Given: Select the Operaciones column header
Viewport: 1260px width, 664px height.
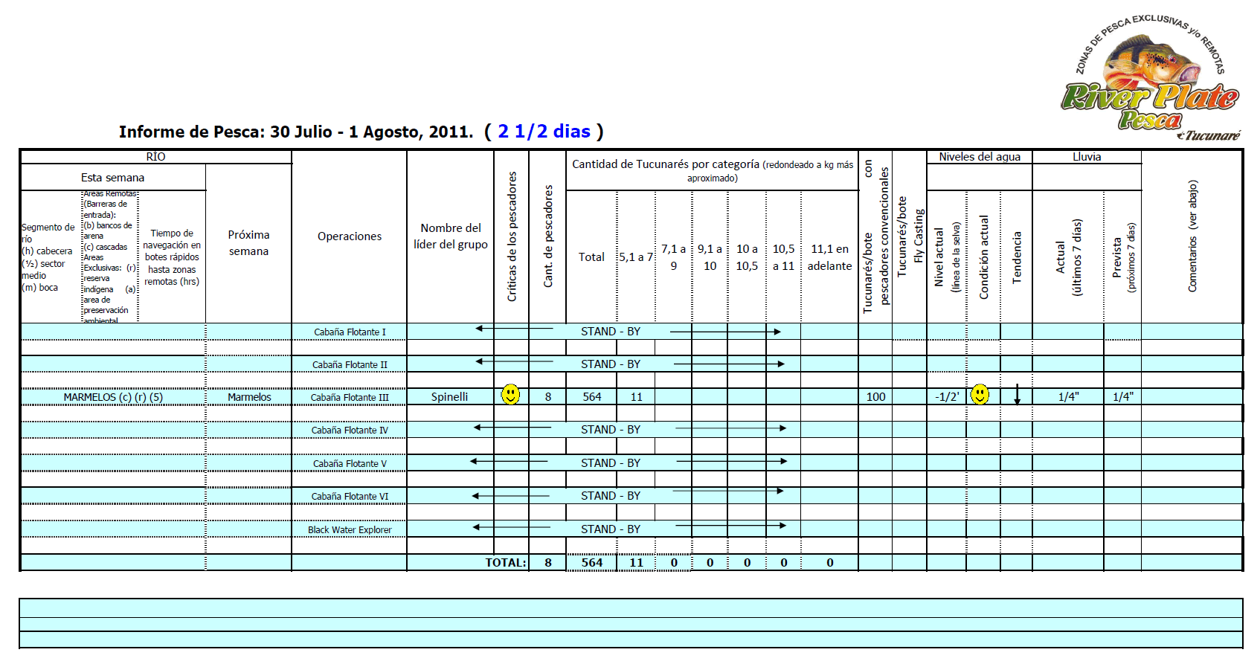Looking at the screenshot, I should (349, 236).
